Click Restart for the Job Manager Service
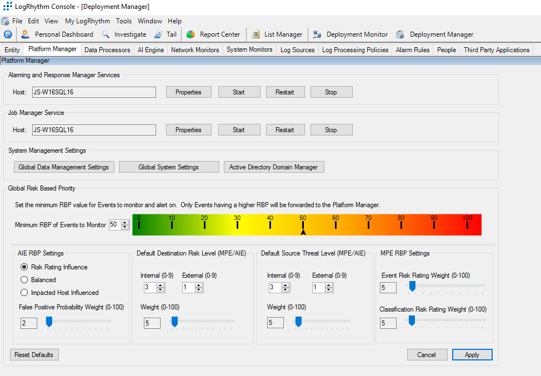Screen dimensions: 541x376 pos(284,130)
